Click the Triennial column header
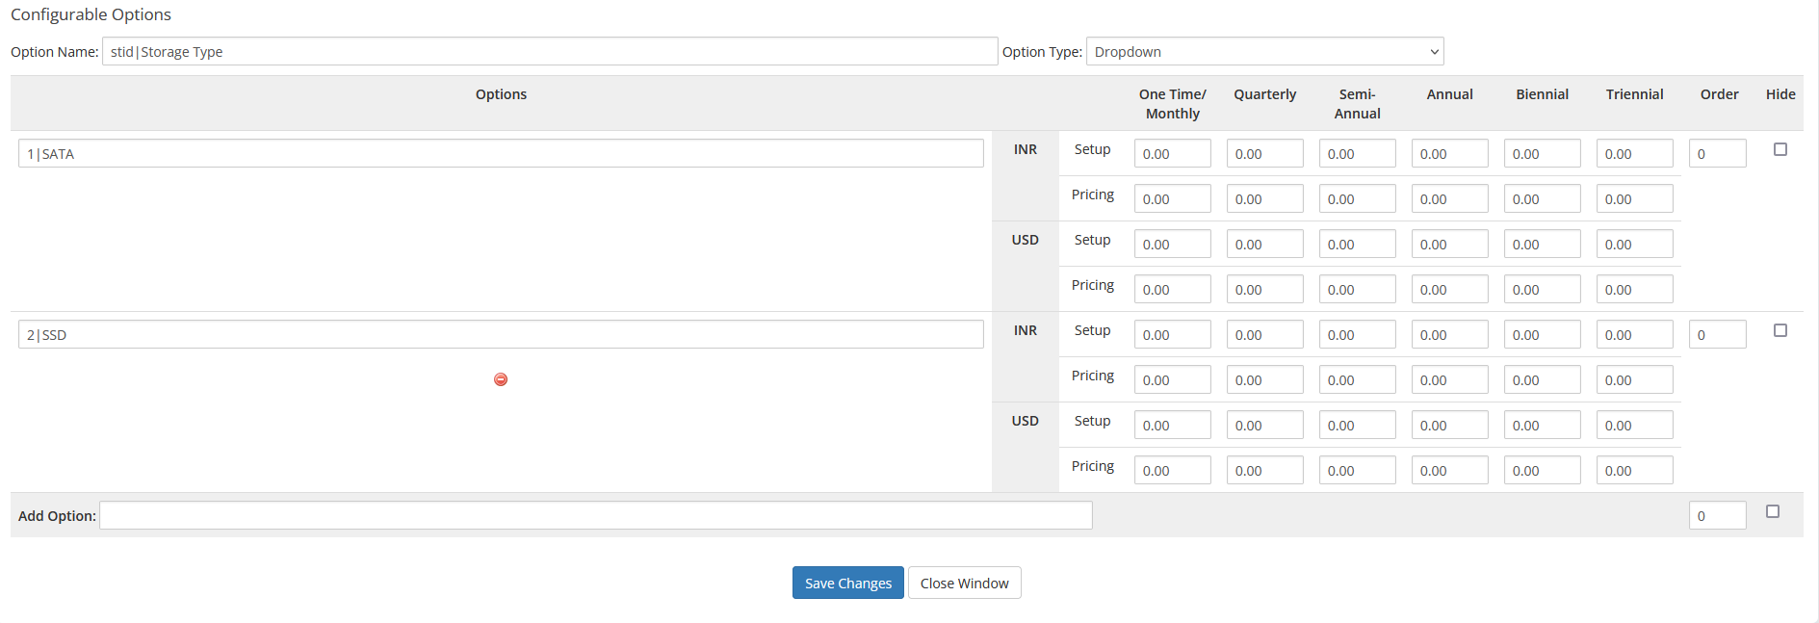 point(1634,94)
